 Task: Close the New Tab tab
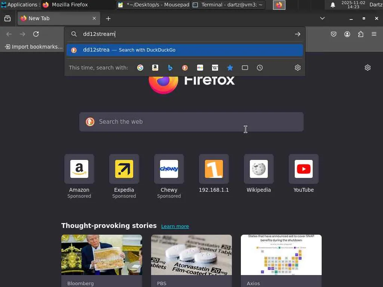[94, 18]
